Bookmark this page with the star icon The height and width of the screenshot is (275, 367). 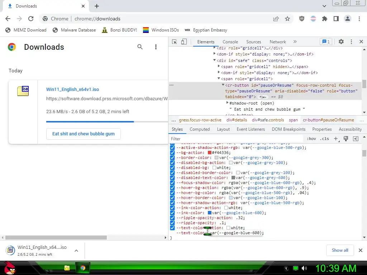[287, 19]
